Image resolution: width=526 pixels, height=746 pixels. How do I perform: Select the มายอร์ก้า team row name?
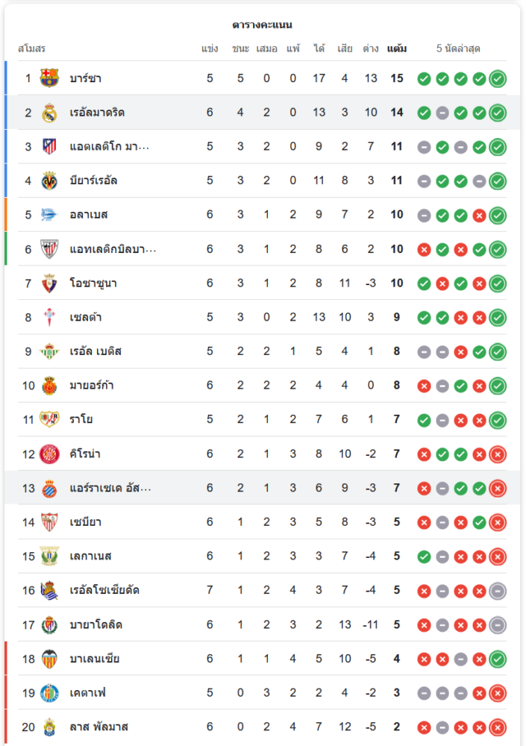92,386
